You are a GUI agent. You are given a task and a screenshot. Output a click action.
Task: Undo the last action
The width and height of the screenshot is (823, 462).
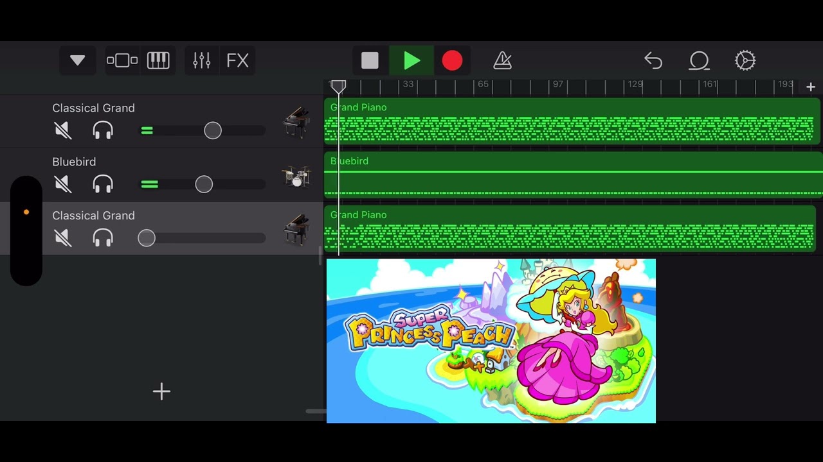click(653, 60)
